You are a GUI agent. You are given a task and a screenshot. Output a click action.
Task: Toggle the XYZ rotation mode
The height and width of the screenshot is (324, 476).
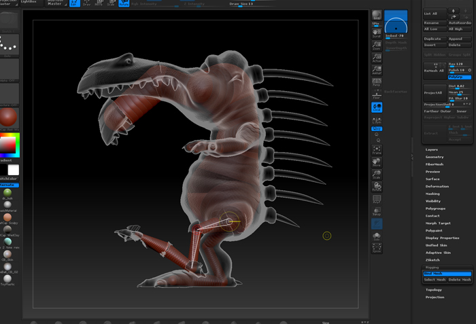[377, 128]
